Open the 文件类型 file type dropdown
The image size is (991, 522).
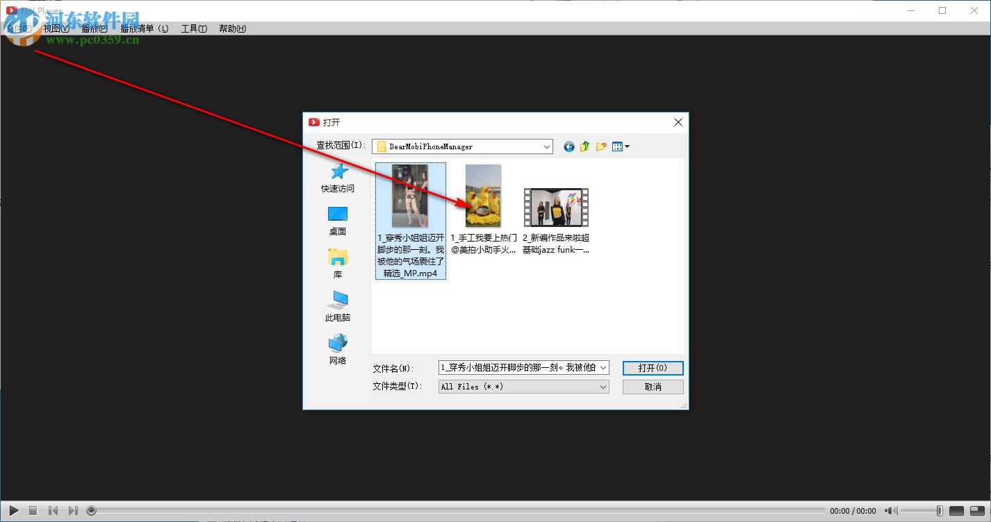coord(602,387)
